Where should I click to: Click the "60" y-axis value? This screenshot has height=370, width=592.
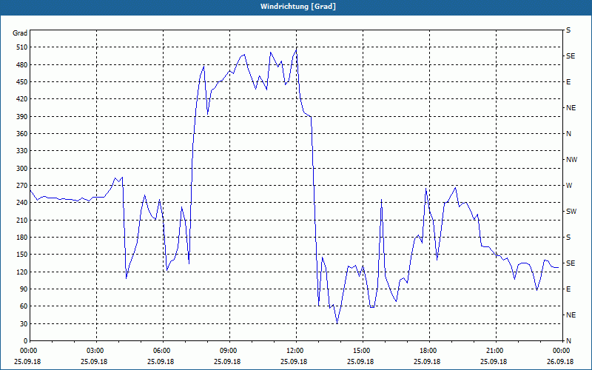coord(24,306)
